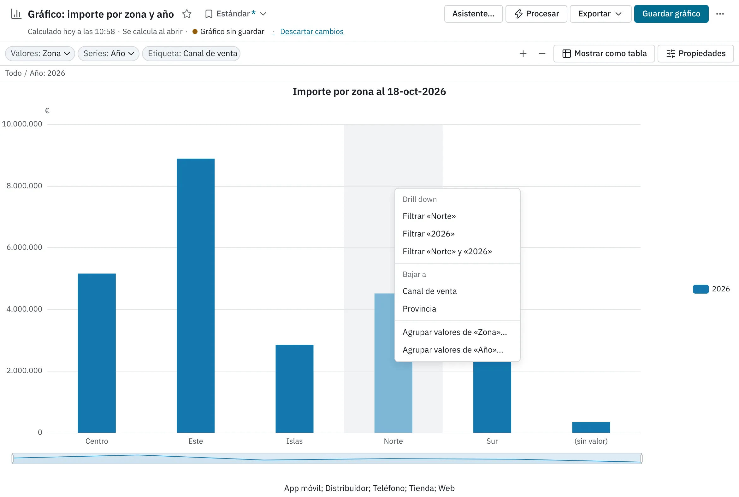Open the Asistente... button
Screen dimensions: 739x497
[x=473, y=14]
